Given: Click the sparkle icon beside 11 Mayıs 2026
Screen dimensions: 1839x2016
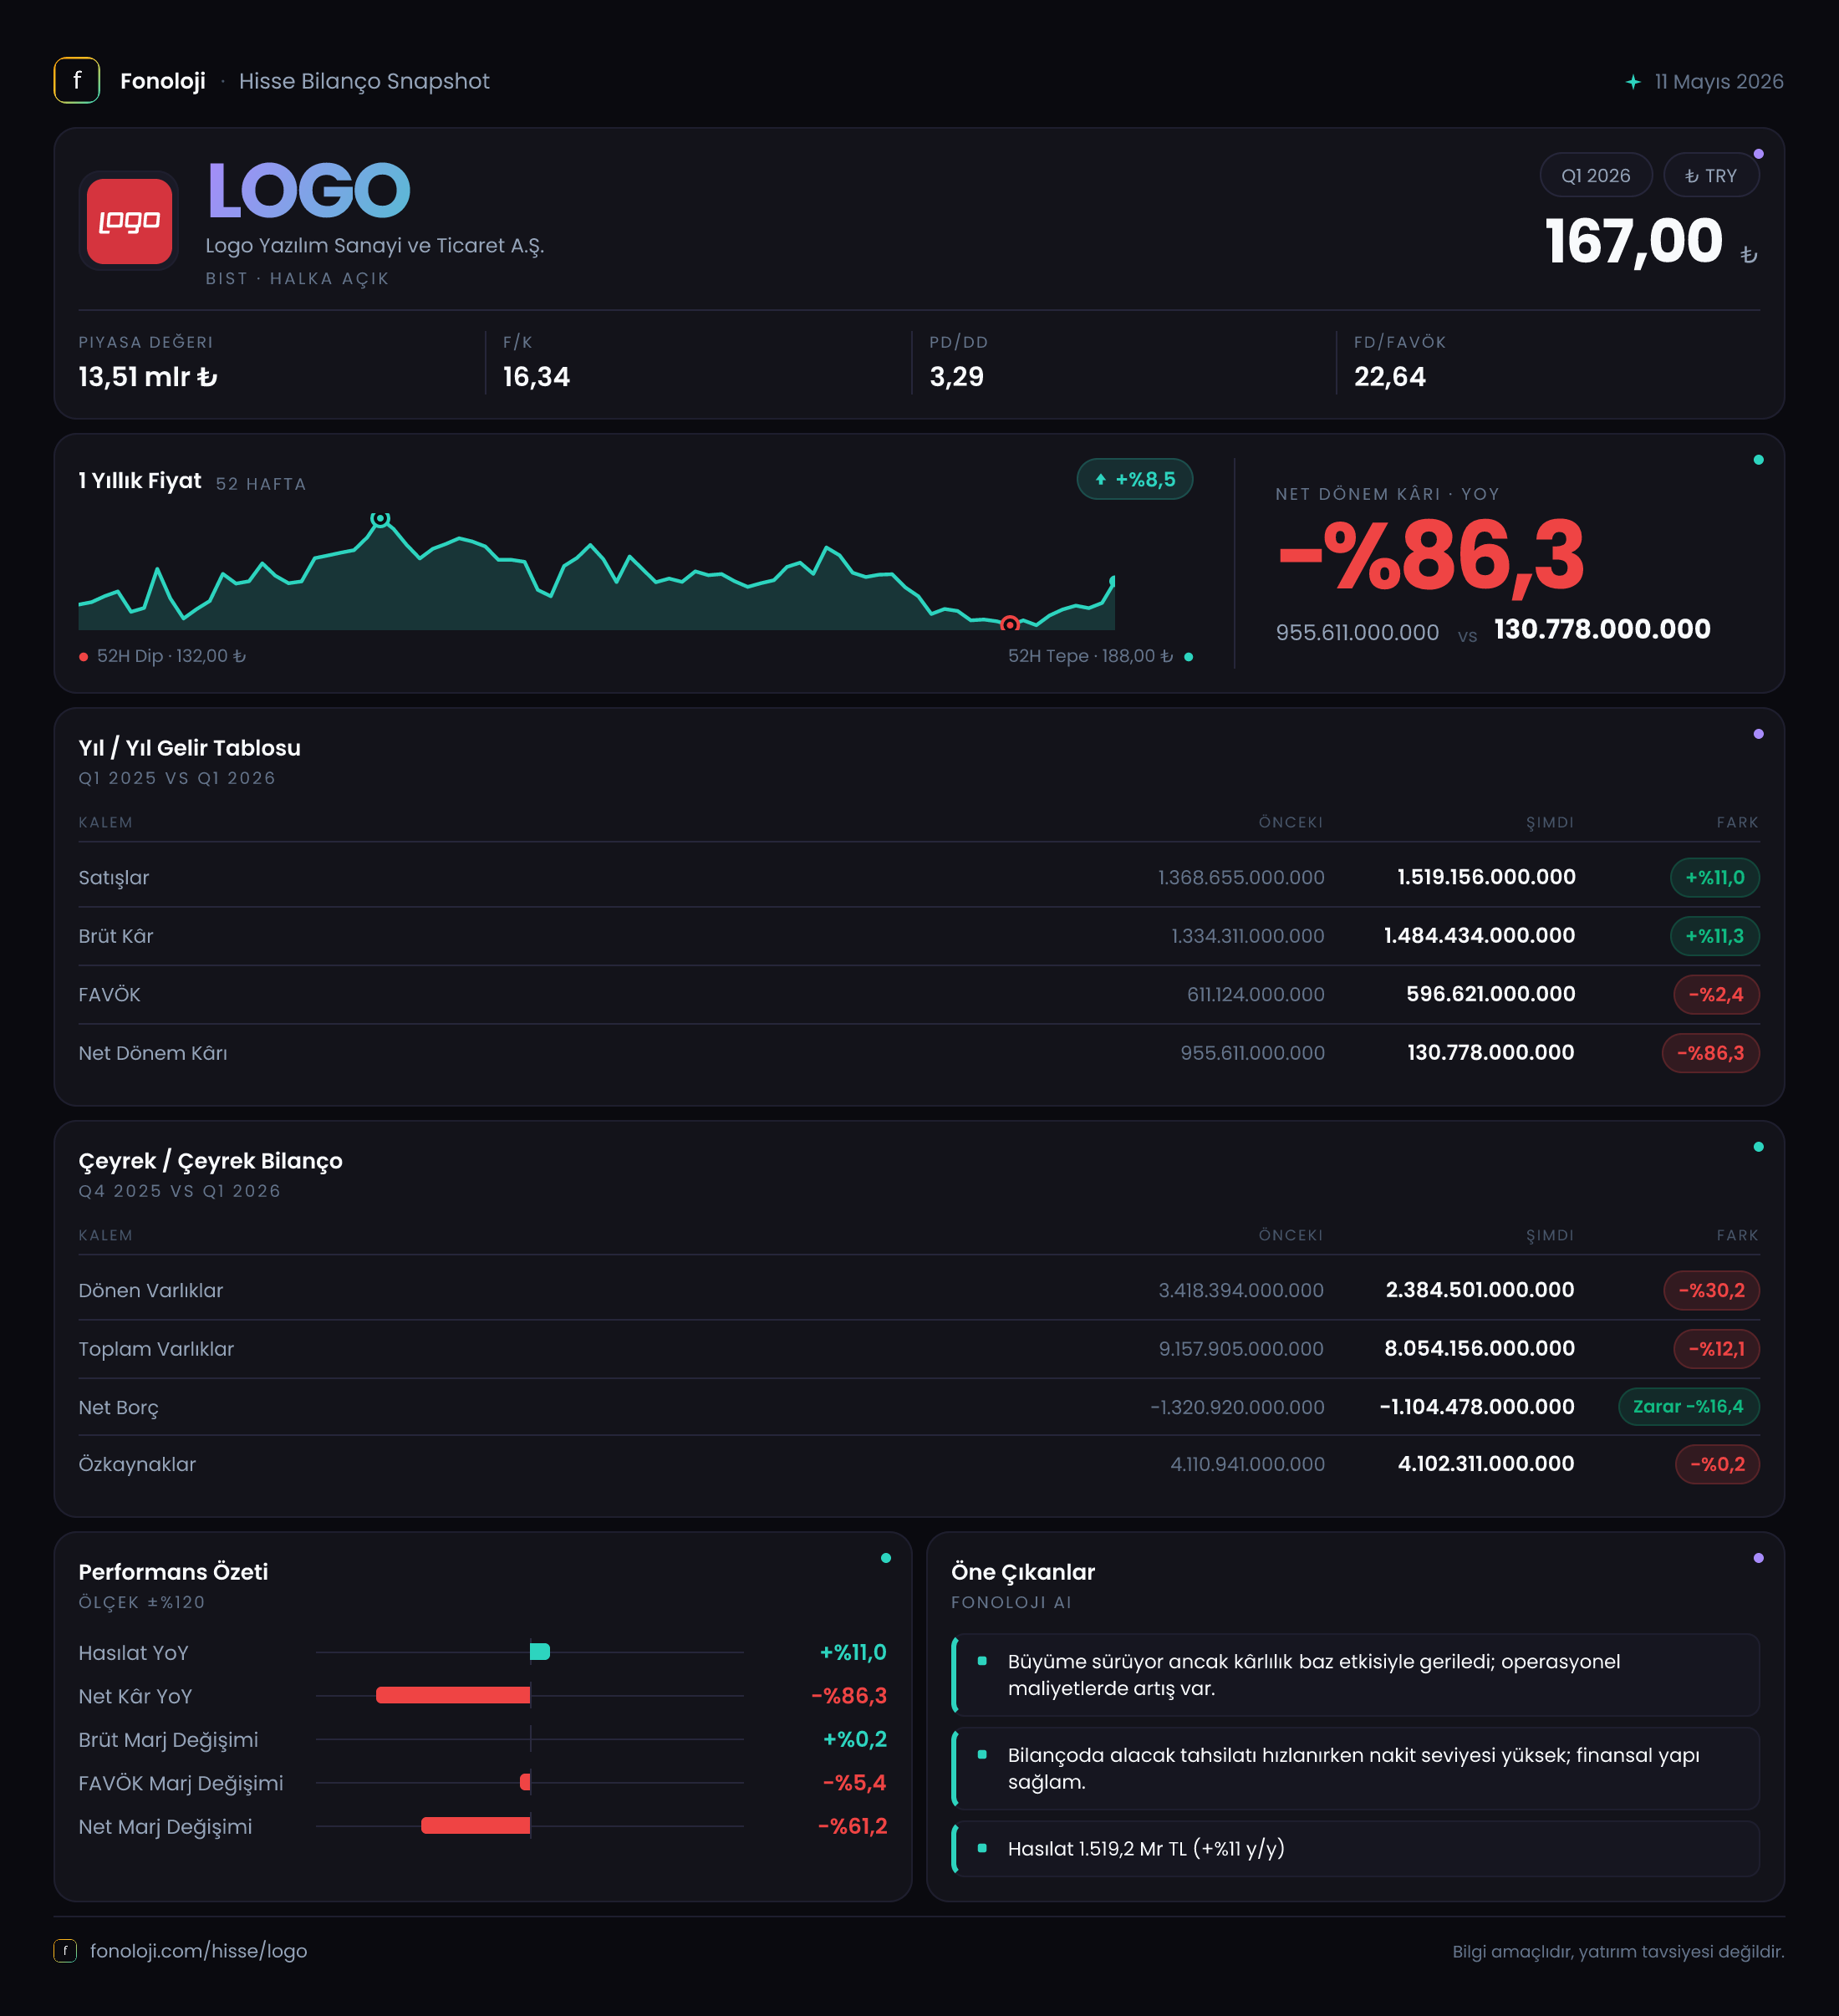Looking at the screenshot, I should 1633,82.
